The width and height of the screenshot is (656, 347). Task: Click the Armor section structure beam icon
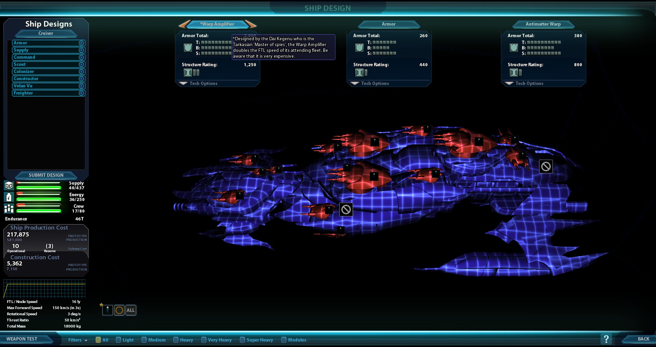pyautogui.click(x=359, y=72)
